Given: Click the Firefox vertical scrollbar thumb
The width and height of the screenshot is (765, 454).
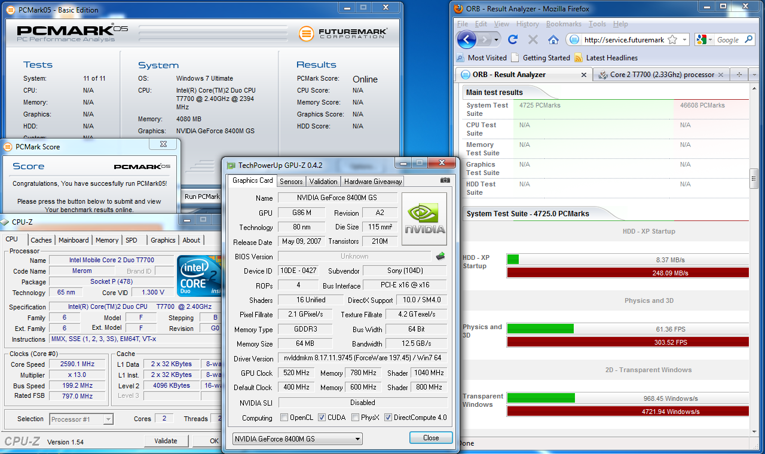Looking at the screenshot, I should pos(754,178).
